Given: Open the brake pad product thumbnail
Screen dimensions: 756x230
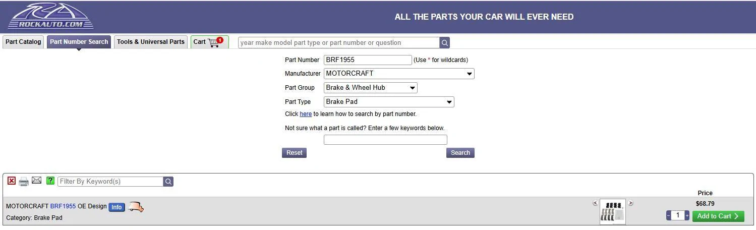Looking at the screenshot, I should (613, 212).
